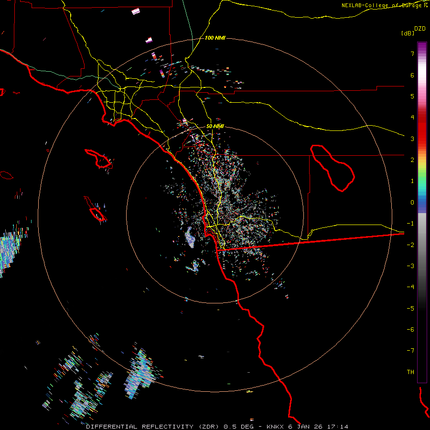Click the "0.5 DEG" elevation text
The height and width of the screenshot is (430, 430).
(238, 427)
